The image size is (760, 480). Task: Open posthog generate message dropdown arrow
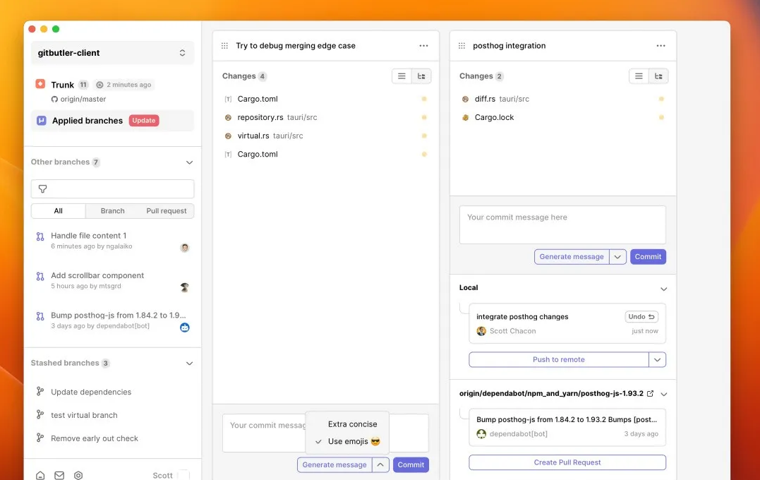[617, 256]
